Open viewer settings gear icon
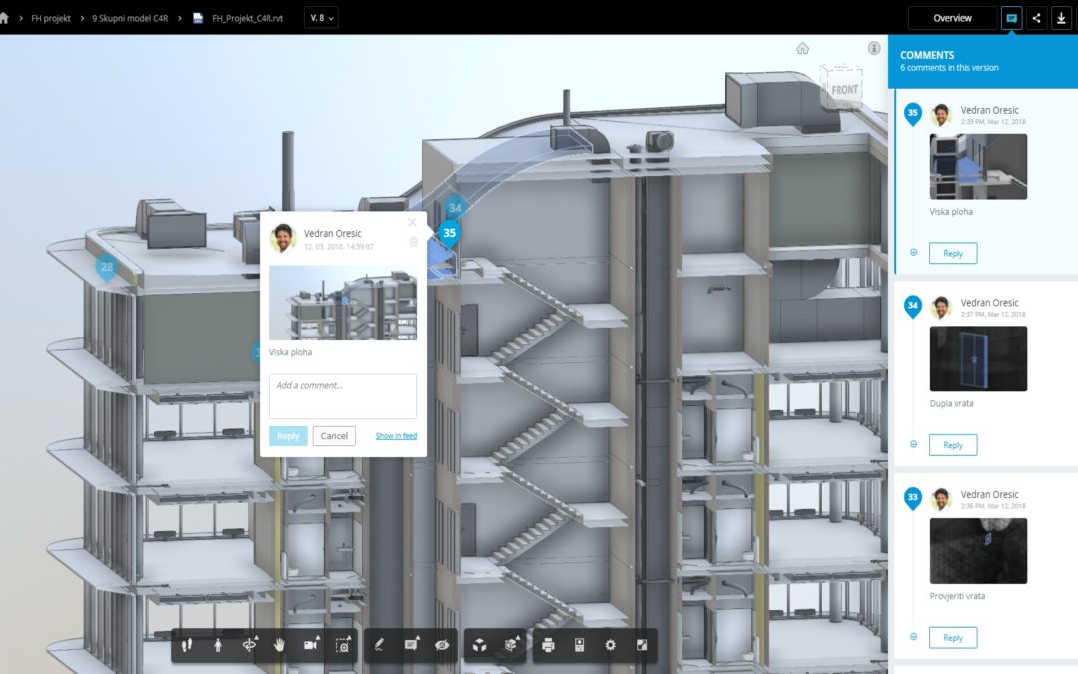Screen dimensions: 1078x674 pos(610,646)
